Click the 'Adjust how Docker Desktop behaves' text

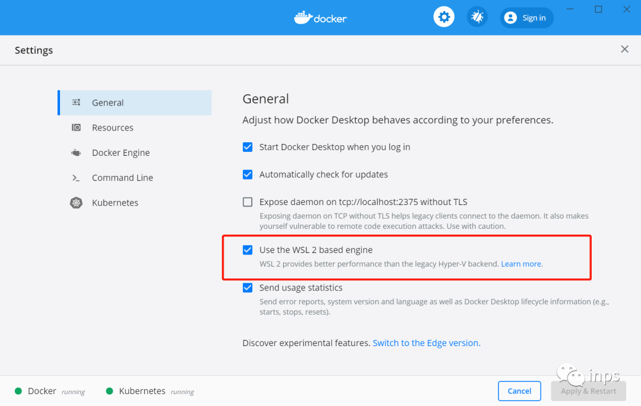(x=398, y=120)
